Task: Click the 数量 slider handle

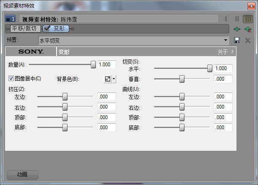Action: pos(93,65)
